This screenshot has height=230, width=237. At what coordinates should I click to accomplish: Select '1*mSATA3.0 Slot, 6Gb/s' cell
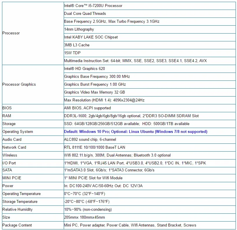150,171
